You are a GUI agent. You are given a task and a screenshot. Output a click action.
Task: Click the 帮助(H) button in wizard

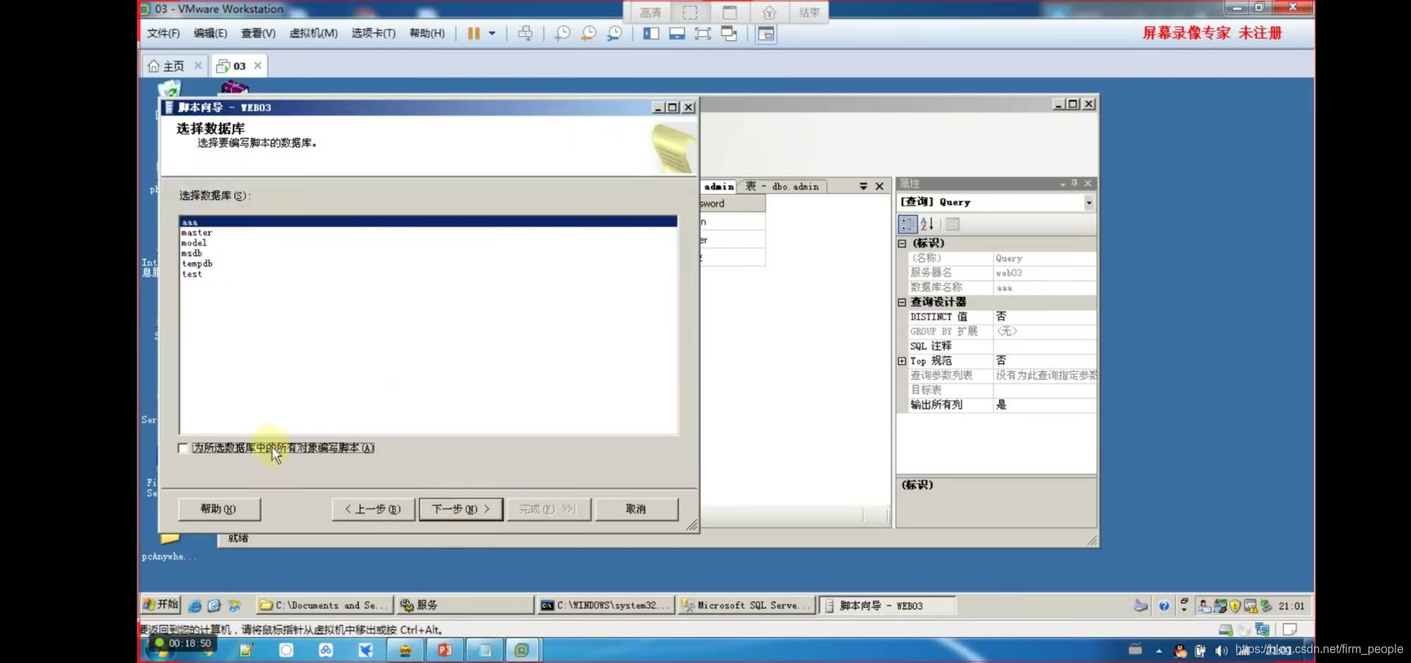coord(218,509)
